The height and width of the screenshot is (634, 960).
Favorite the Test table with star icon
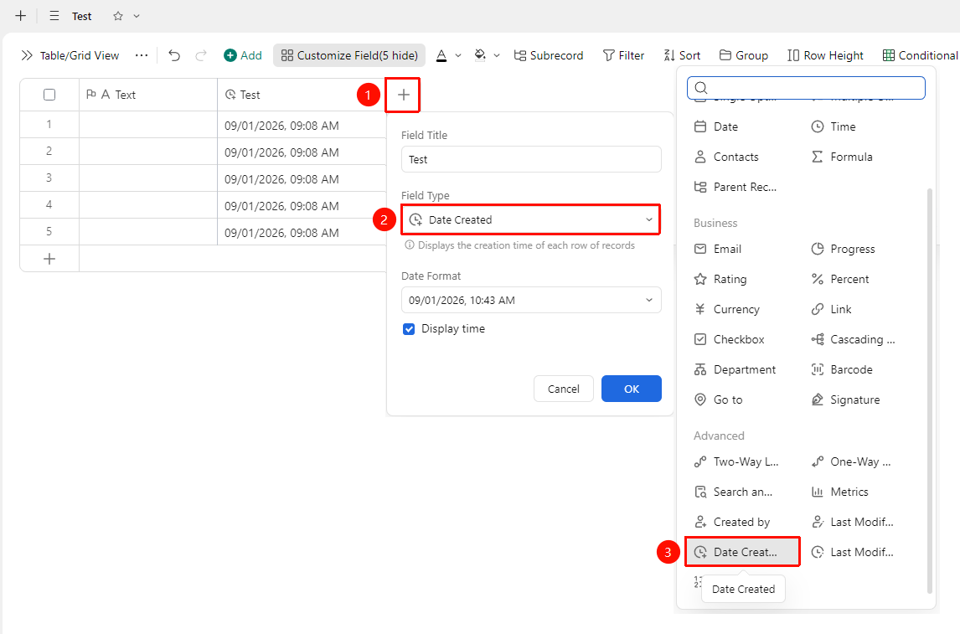pyautogui.click(x=118, y=17)
